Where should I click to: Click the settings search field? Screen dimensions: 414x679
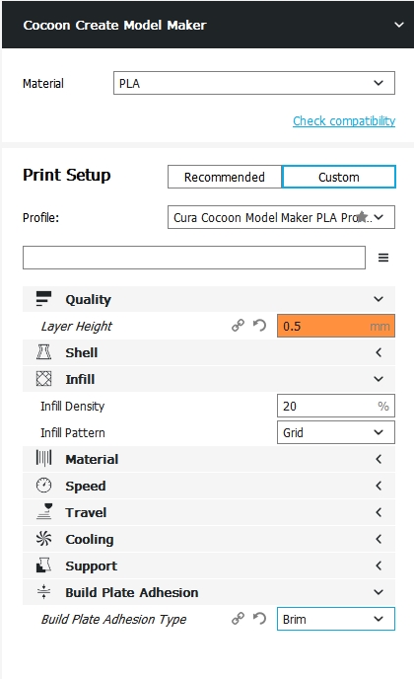point(194,258)
